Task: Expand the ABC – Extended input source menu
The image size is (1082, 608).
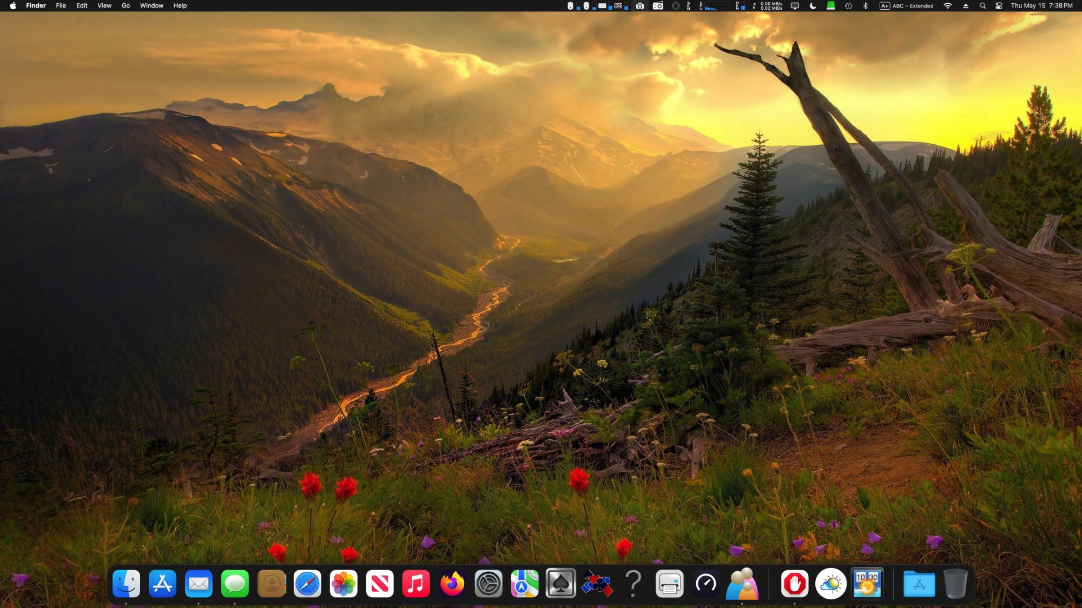Action: point(907,6)
